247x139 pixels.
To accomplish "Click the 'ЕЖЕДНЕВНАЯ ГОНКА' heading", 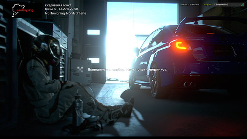I will pyautogui.click(x=58, y=5).
